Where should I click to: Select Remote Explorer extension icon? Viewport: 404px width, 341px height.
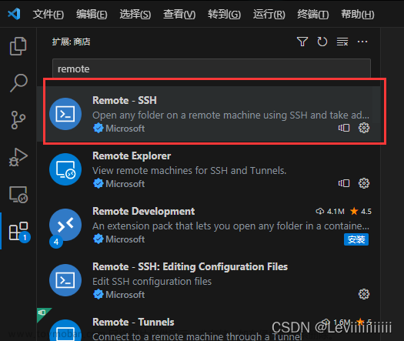(65, 169)
